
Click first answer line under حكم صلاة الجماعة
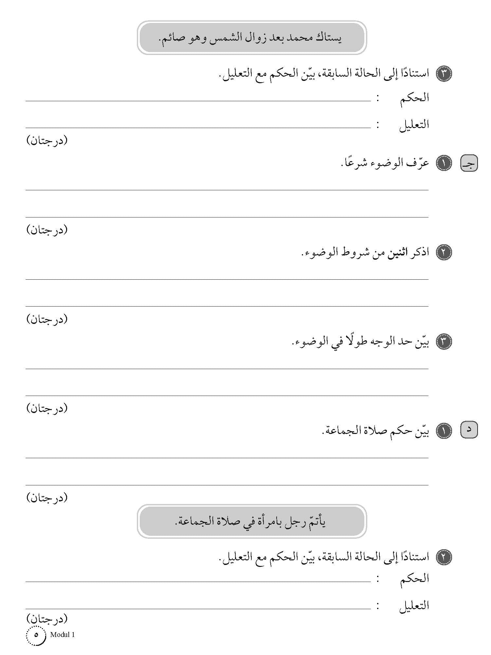tap(227, 458)
